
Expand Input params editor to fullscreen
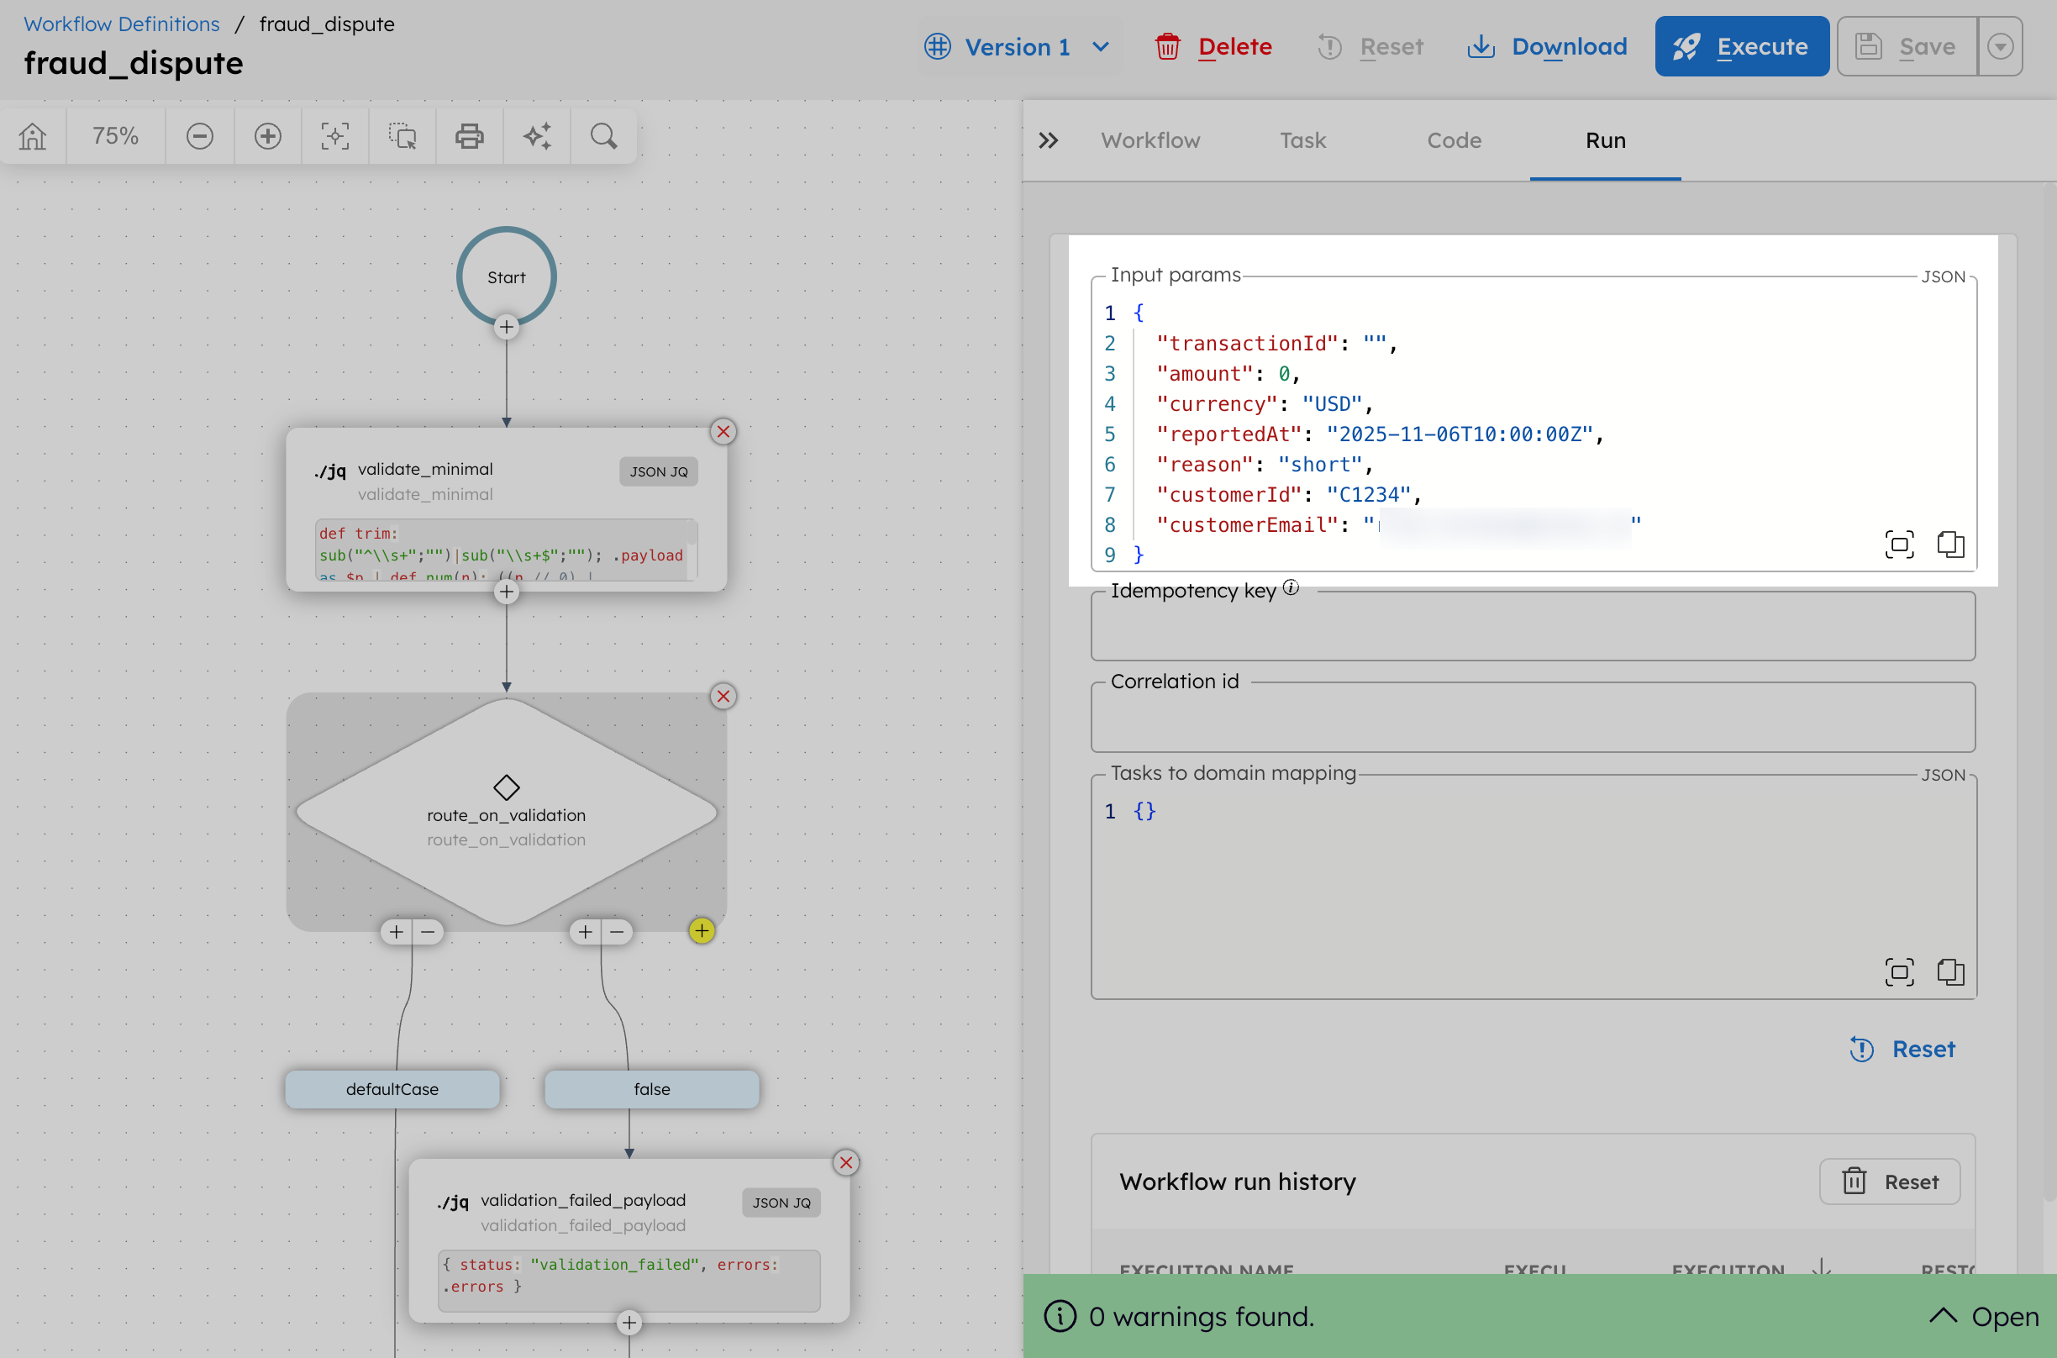[x=1899, y=545]
